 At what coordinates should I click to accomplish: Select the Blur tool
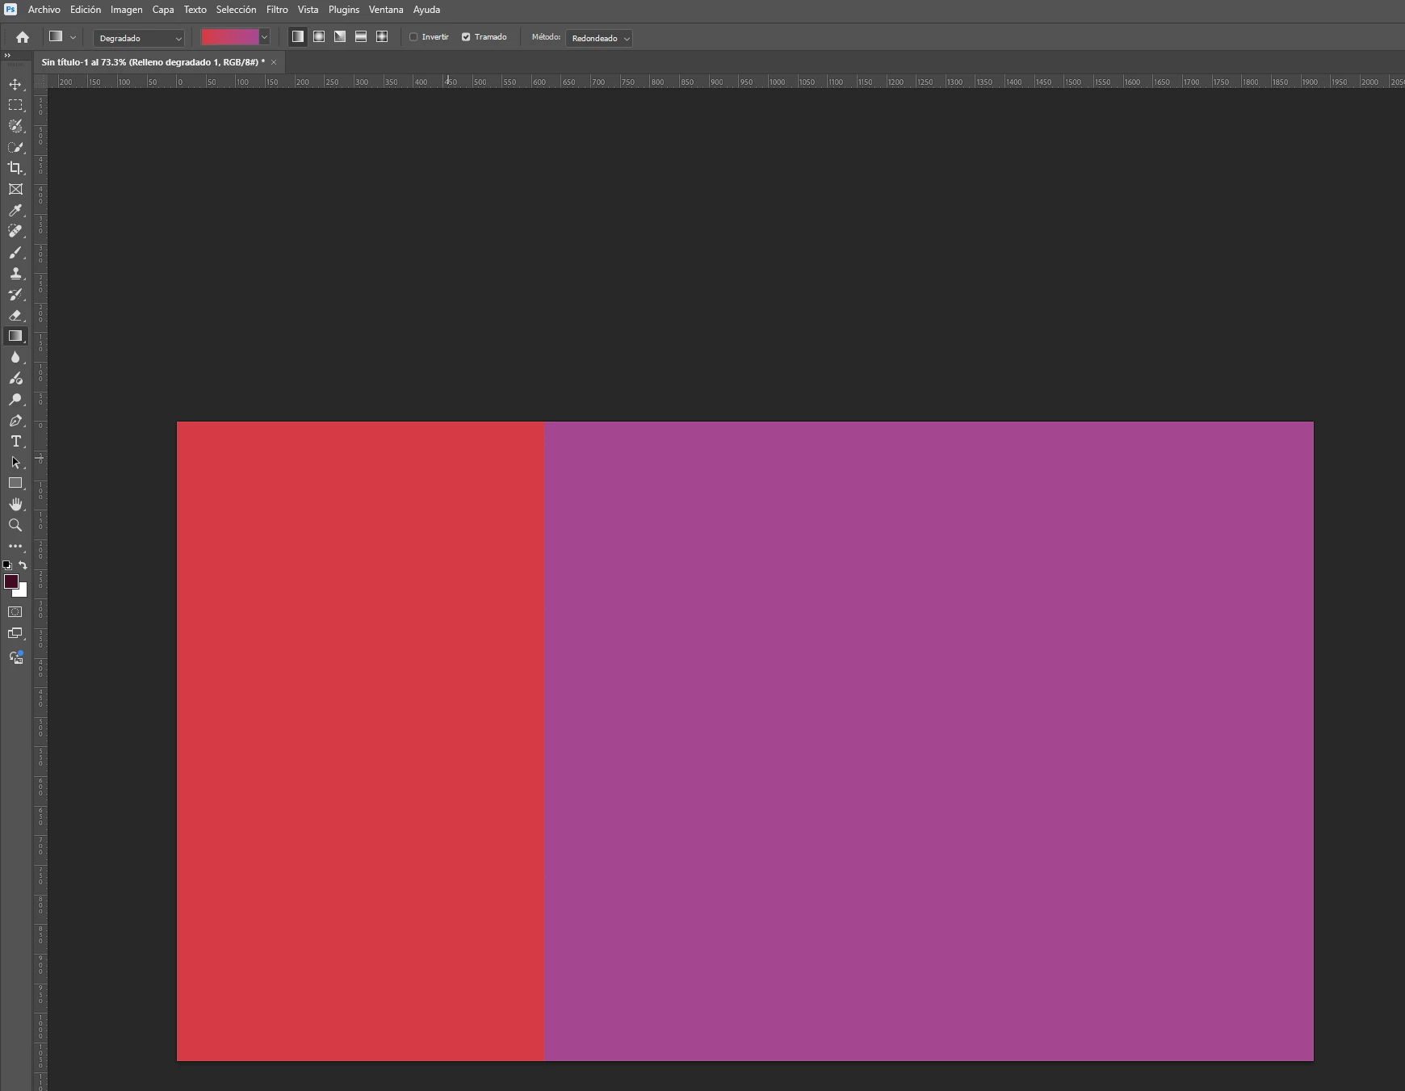tap(15, 357)
